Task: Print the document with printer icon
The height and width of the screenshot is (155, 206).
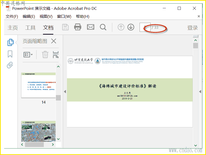Action: coord(78,27)
